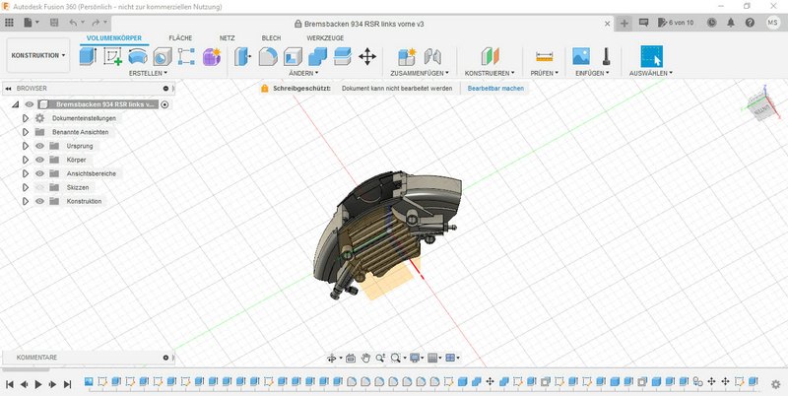The height and width of the screenshot is (396, 788).
Task: Select the Rectangular Pattern tool
Action: coord(186,56)
